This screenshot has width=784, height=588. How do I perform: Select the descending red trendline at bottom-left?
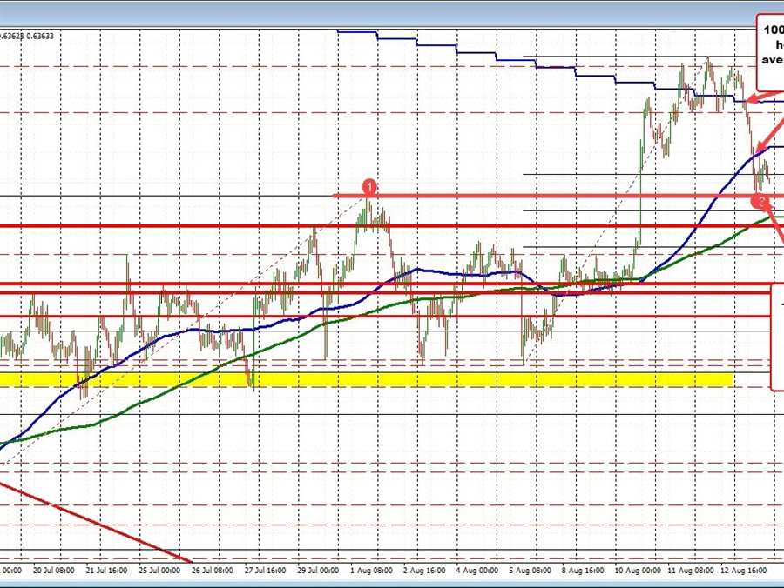point(96,518)
